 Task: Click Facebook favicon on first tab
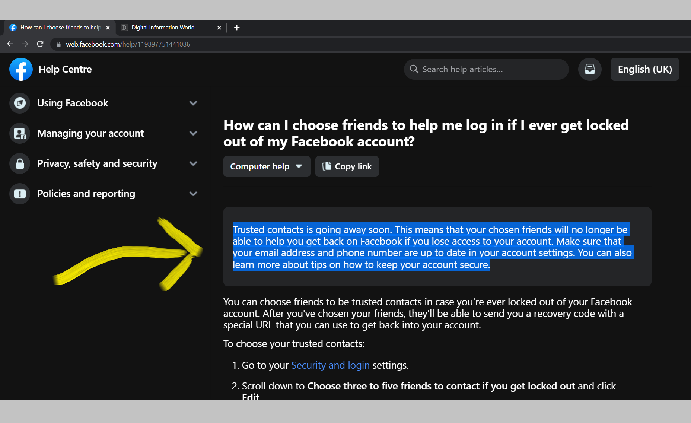click(x=13, y=28)
